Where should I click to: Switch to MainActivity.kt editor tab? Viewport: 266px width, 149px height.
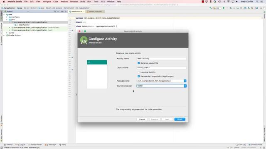click(x=76, y=12)
